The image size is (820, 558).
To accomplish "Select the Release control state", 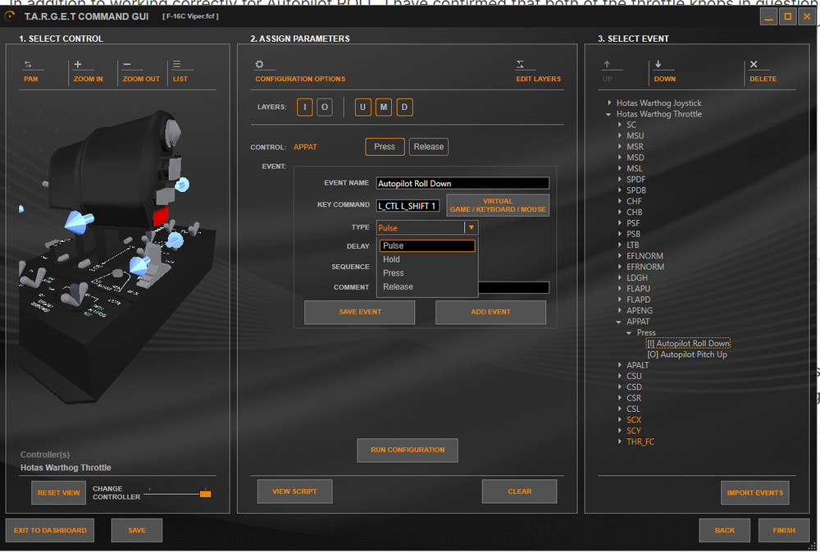I will [x=428, y=147].
